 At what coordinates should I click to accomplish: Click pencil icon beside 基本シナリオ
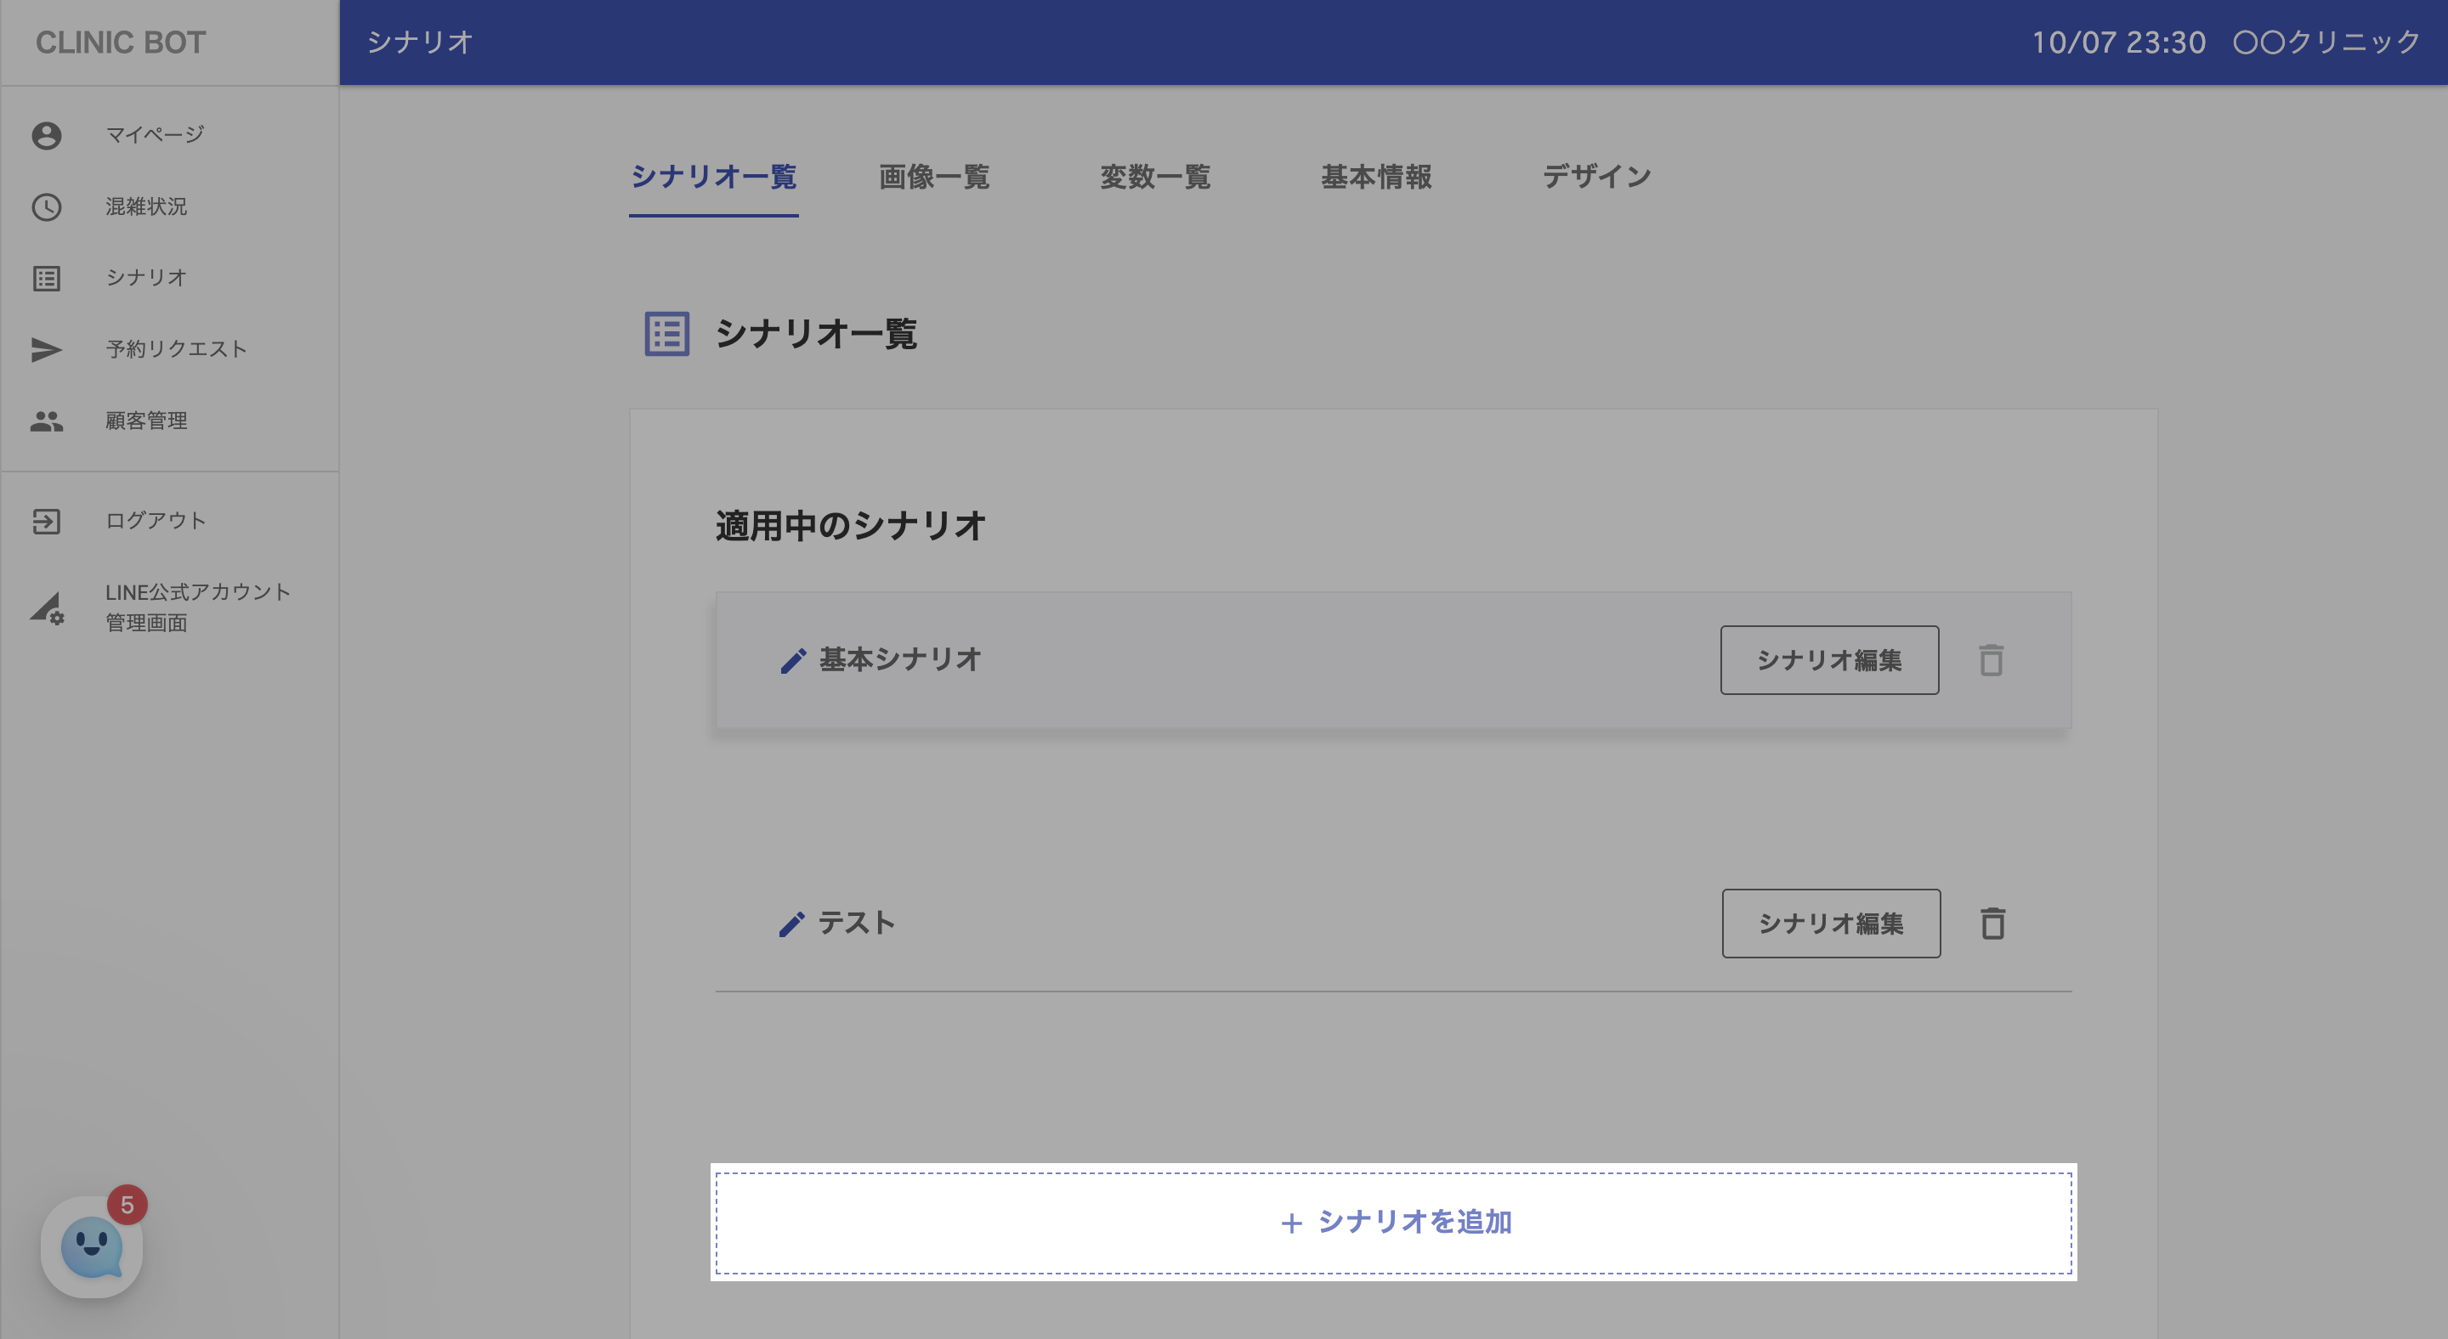click(794, 661)
